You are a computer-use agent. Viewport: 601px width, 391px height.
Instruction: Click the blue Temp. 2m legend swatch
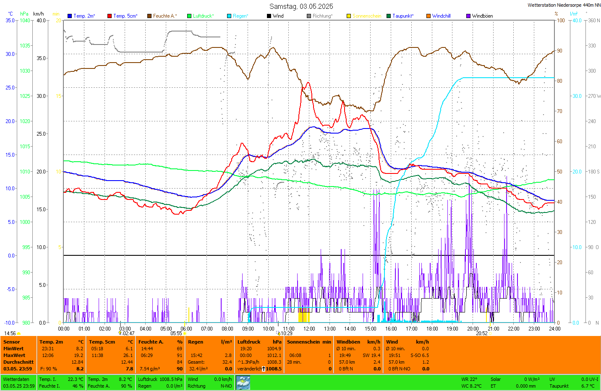70,16
